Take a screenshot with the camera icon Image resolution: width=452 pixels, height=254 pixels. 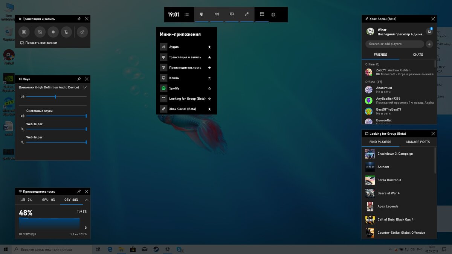24,32
